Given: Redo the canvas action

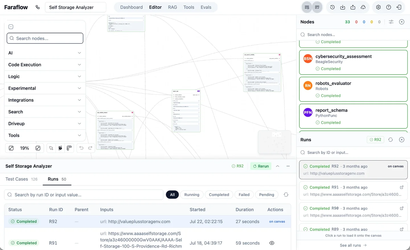Looking at the screenshot, I should (x=90, y=148).
